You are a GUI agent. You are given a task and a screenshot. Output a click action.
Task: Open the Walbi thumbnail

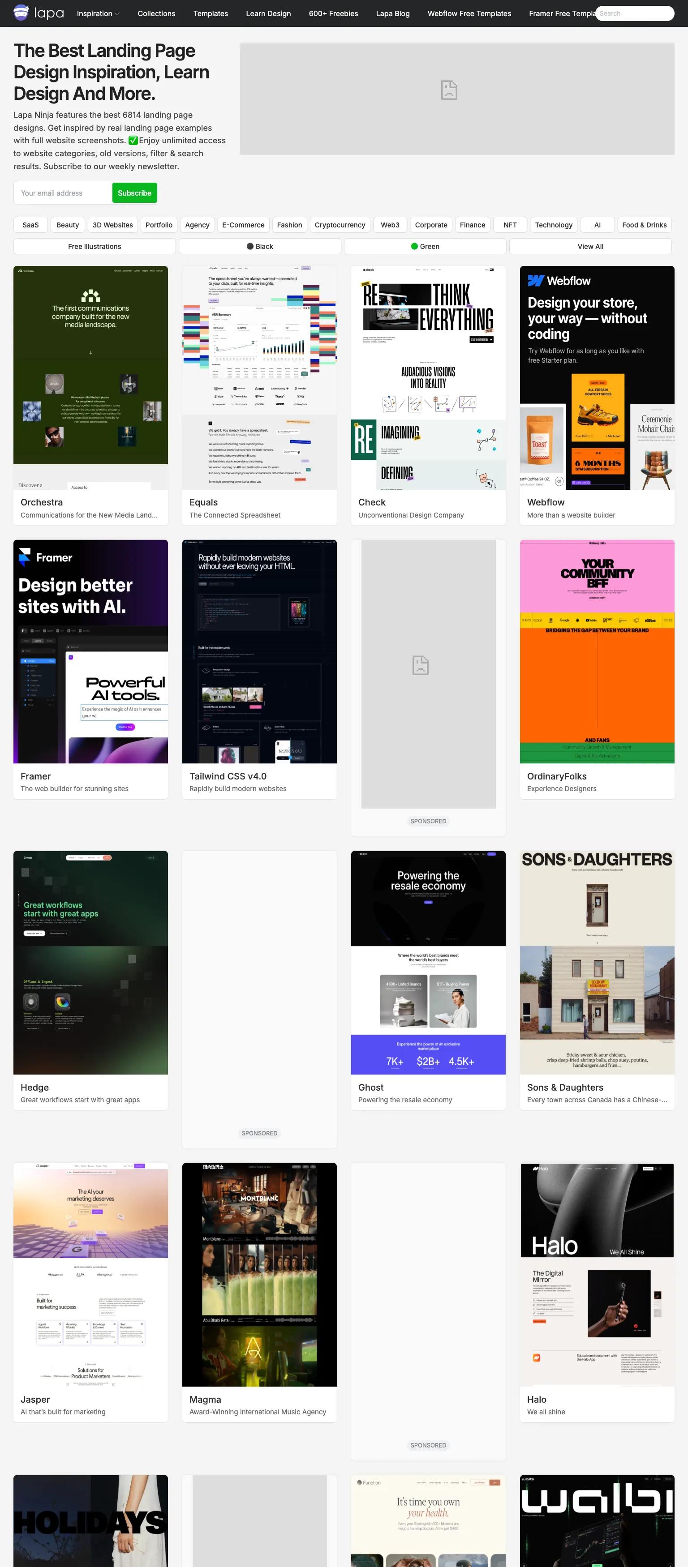pyautogui.click(x=597, y=1521)
